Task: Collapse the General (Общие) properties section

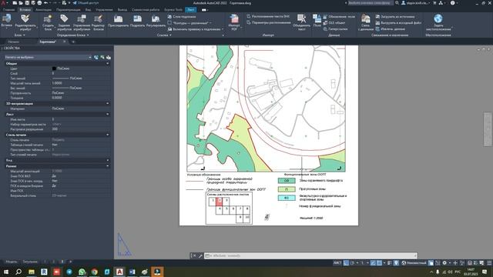Action: click(108, 63)
